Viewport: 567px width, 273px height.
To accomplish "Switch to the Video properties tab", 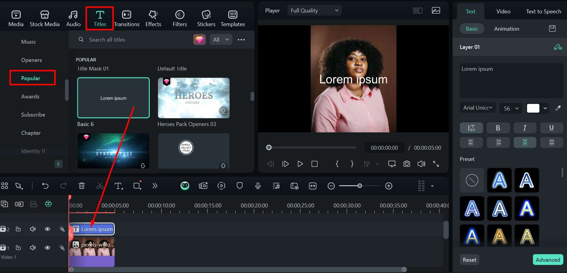I will coord(503,12).
